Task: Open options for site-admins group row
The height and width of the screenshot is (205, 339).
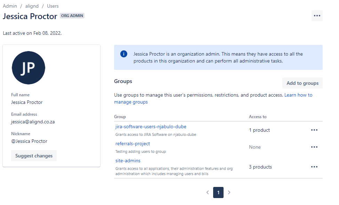Action: click(x=314, y=167)
